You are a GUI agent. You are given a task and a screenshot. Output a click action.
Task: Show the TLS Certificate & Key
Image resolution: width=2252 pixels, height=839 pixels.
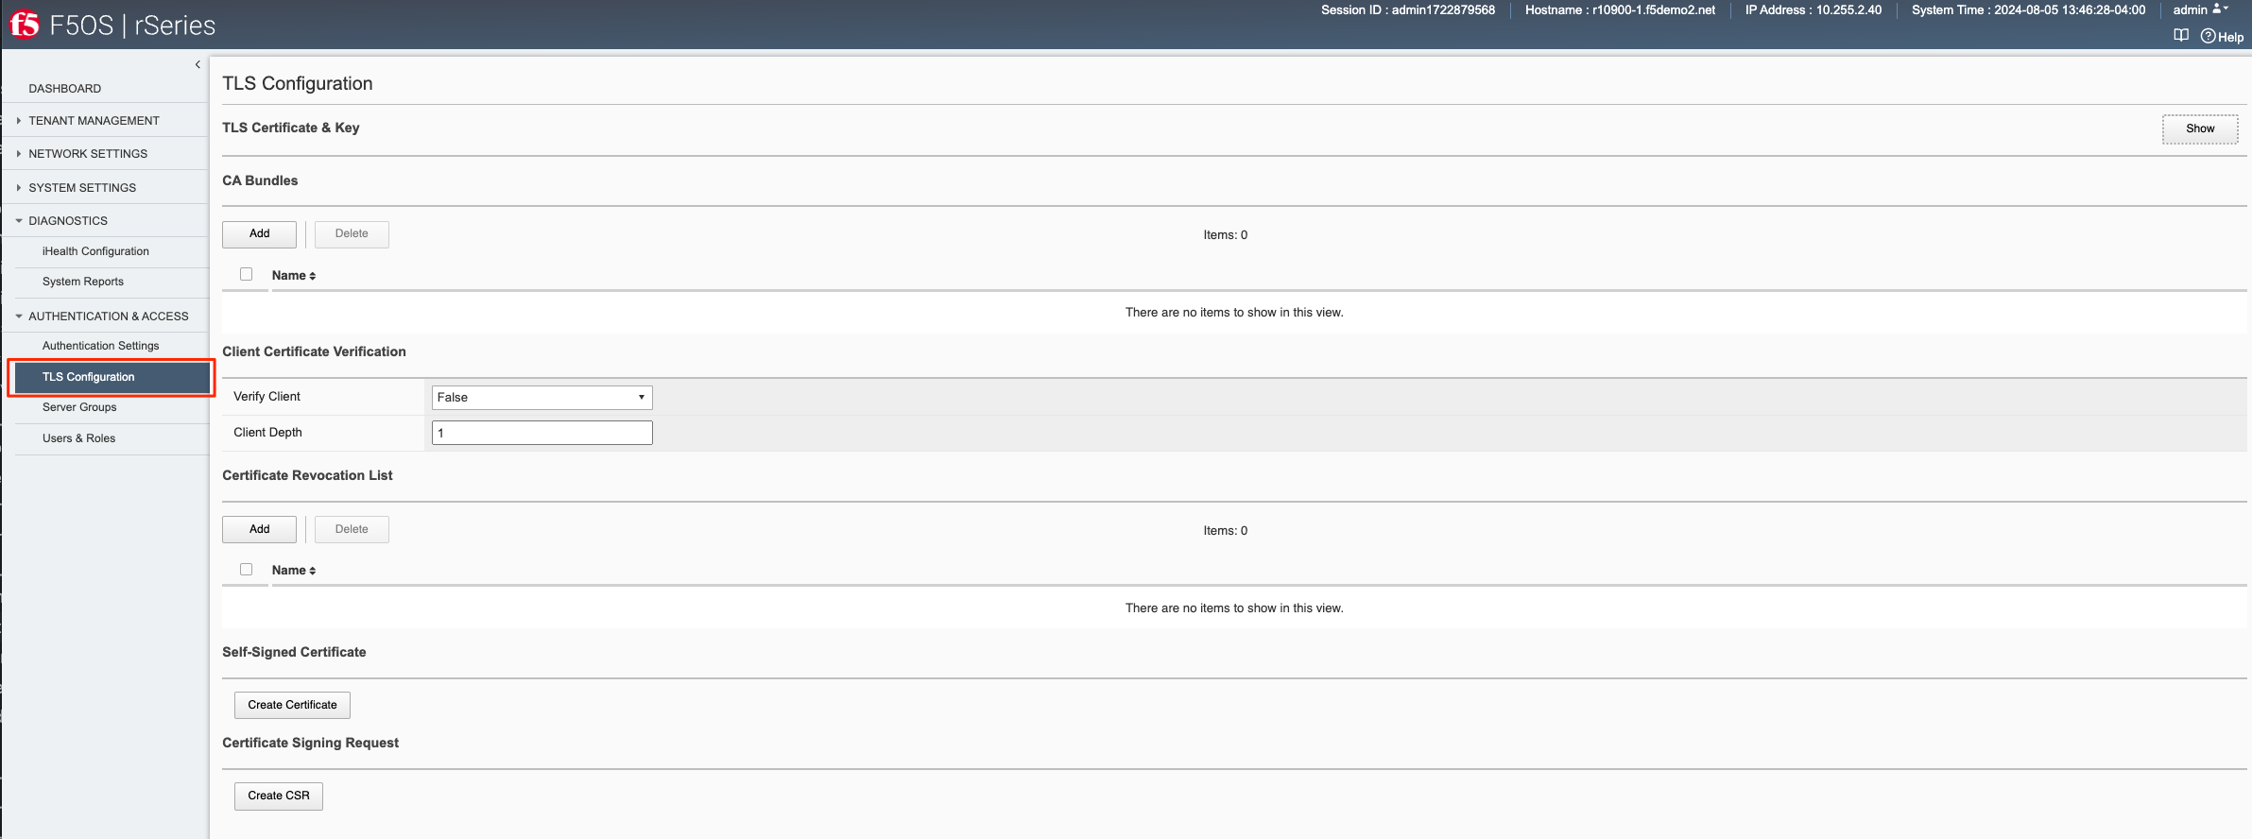2200,128
